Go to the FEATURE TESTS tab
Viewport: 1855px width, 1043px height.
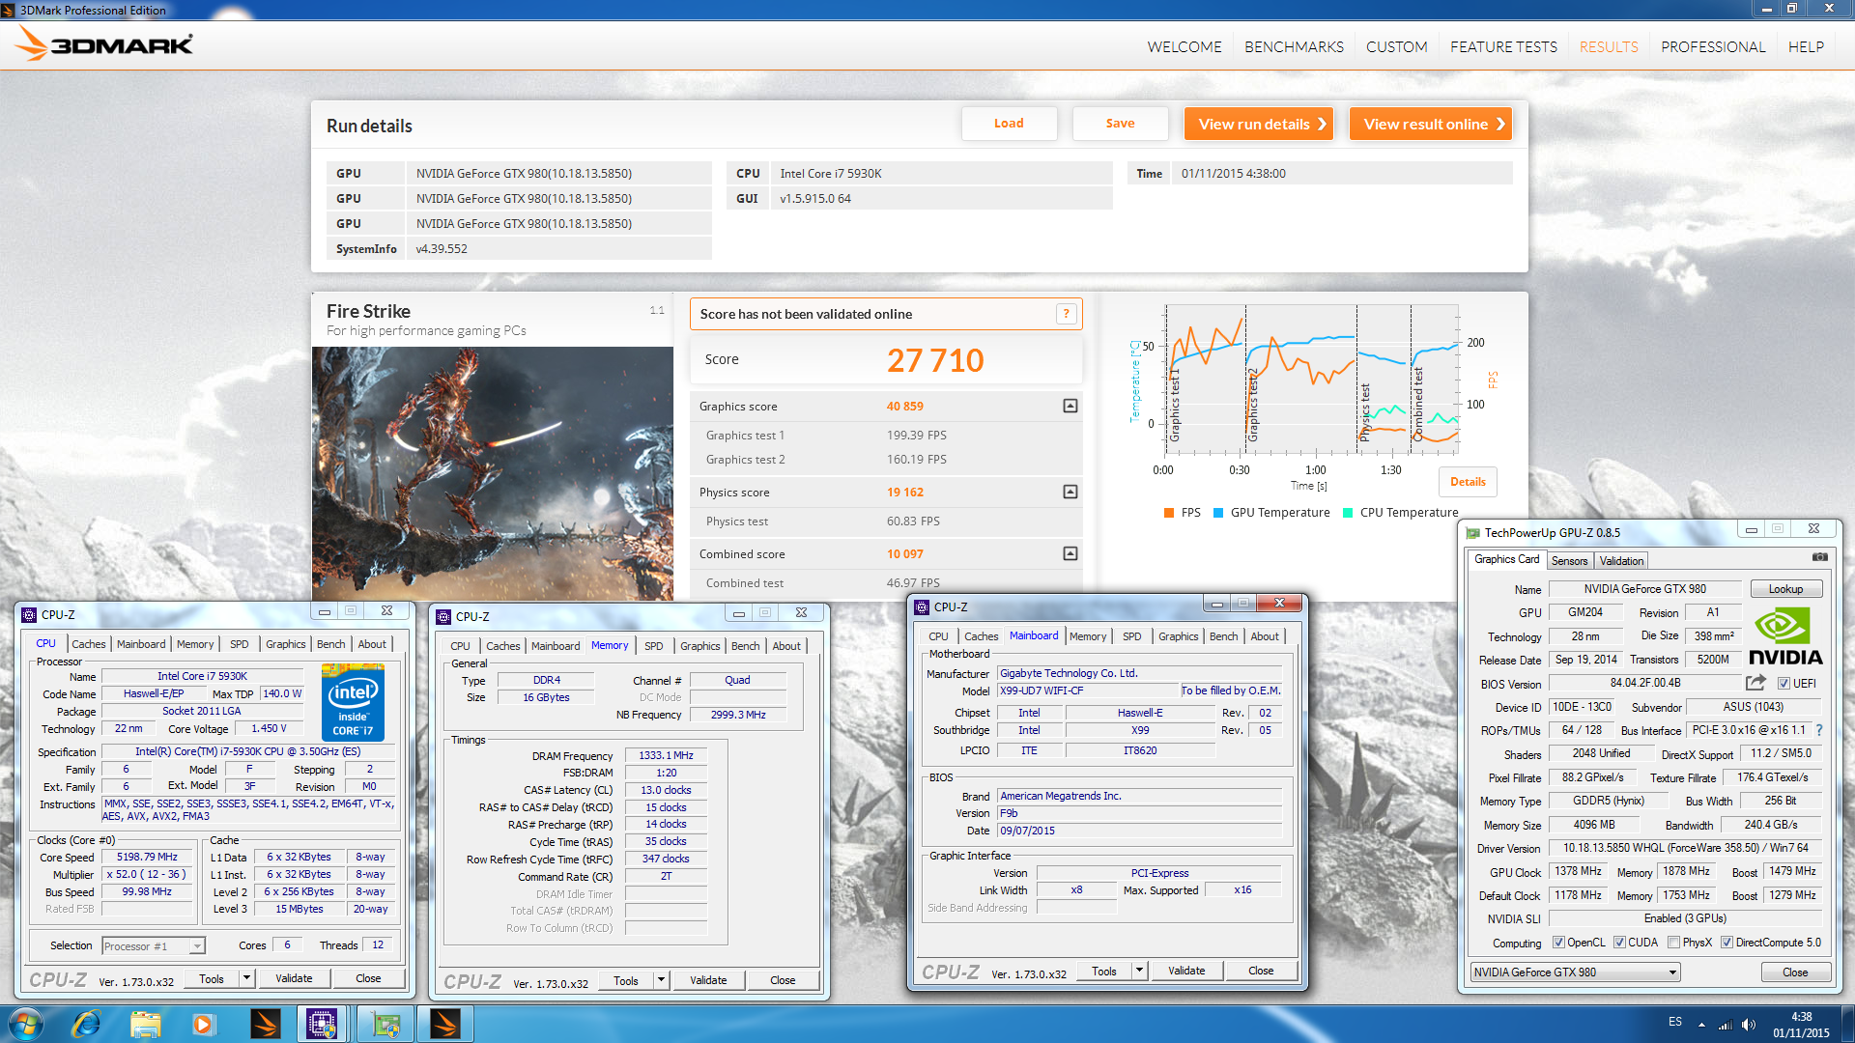click(x=1503, y=46)
